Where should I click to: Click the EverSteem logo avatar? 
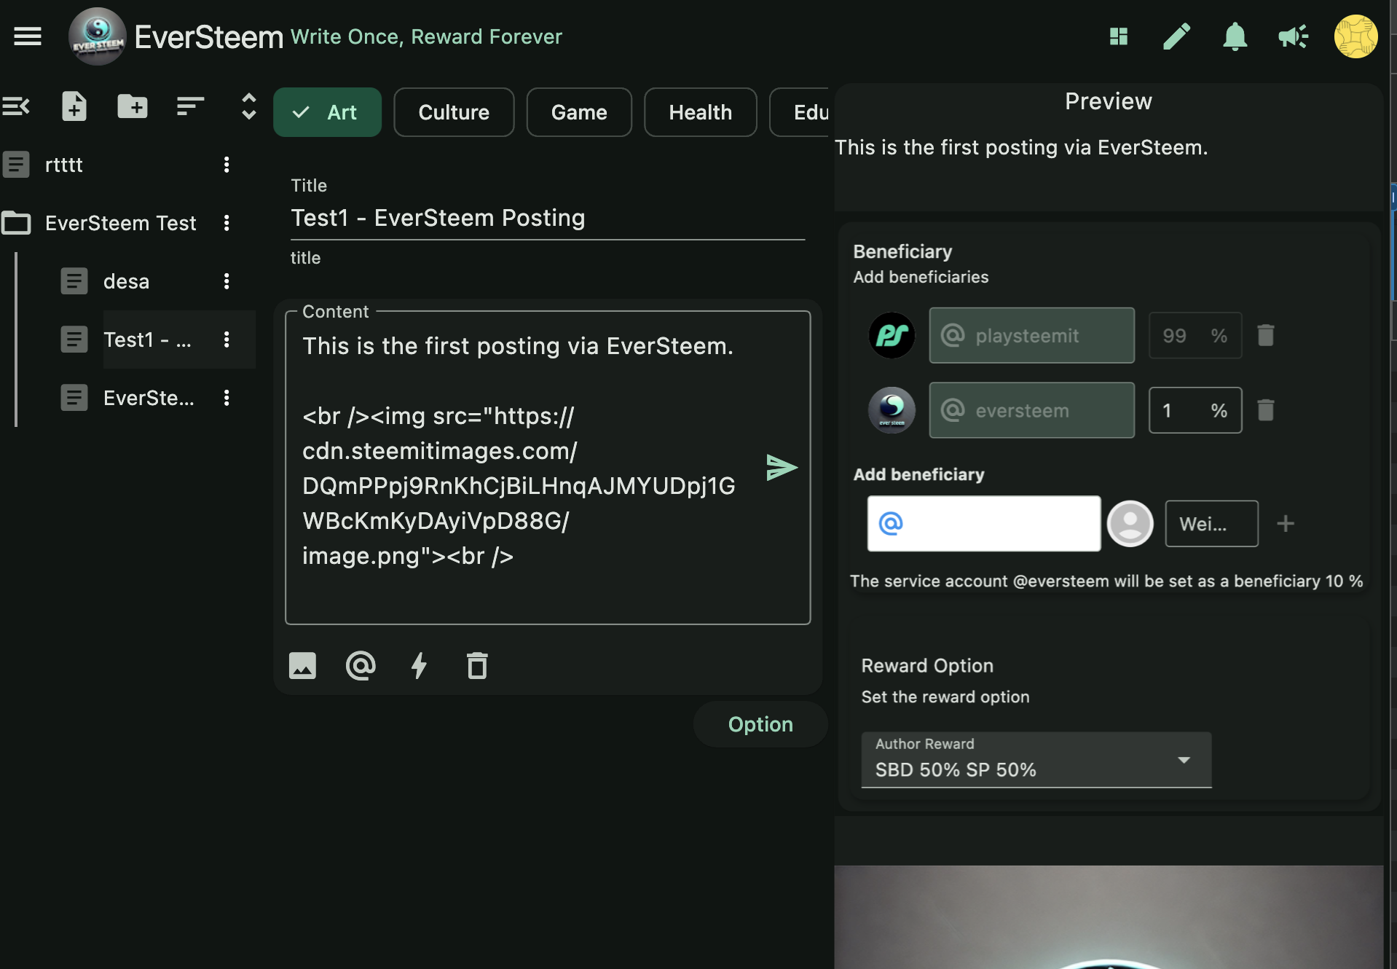click(97, 36)
